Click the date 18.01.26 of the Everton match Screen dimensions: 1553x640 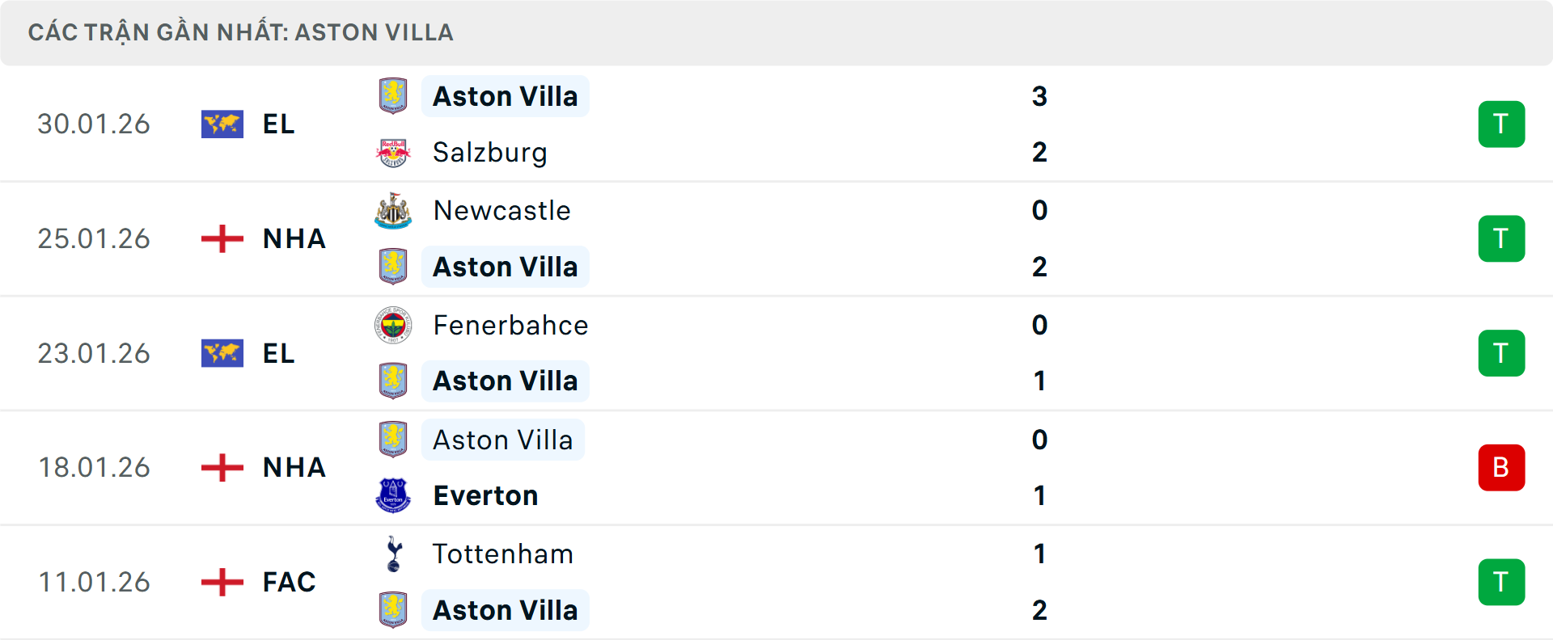click(94, 468)
